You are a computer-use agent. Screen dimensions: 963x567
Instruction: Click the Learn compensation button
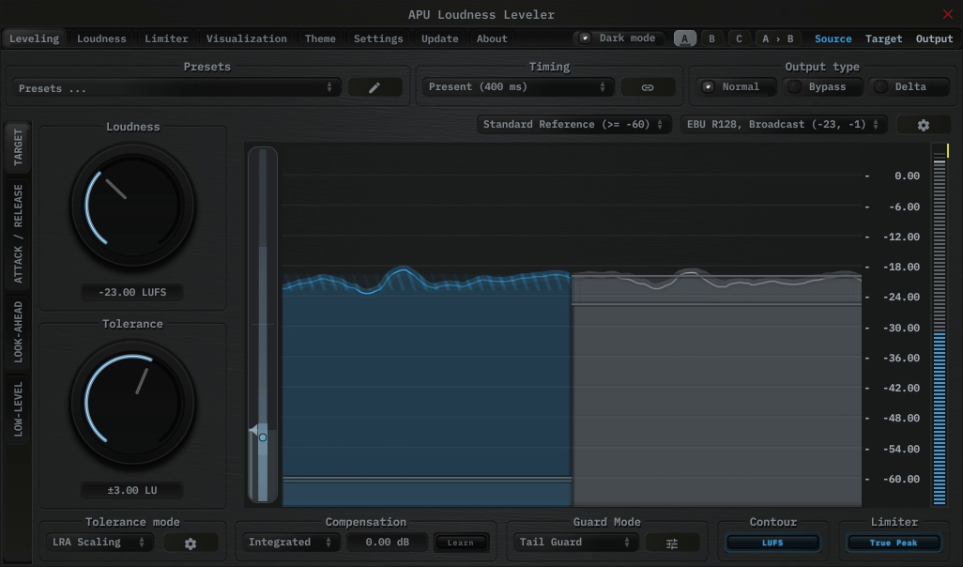pos(461,543)
